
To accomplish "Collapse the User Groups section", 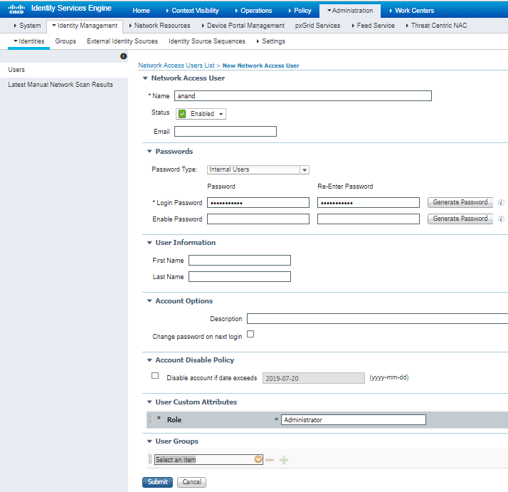I will pyautogui.click(x=149, y=441).
